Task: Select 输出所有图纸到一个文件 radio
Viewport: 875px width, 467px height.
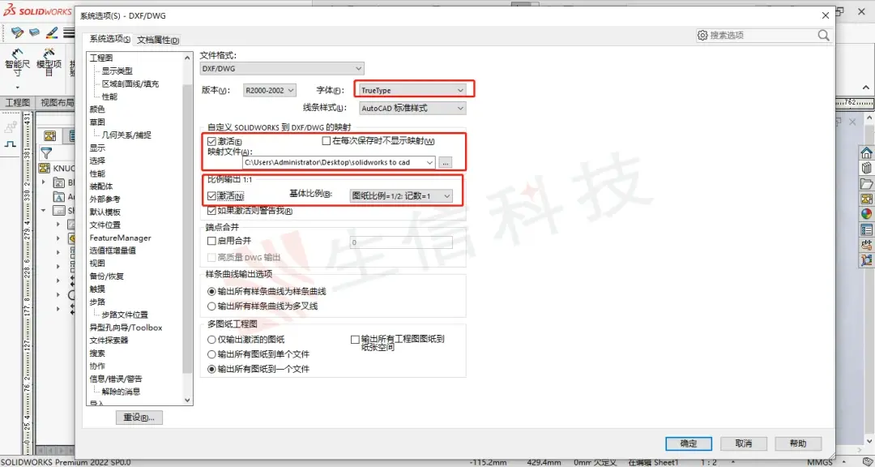Action: pos(211,369)
